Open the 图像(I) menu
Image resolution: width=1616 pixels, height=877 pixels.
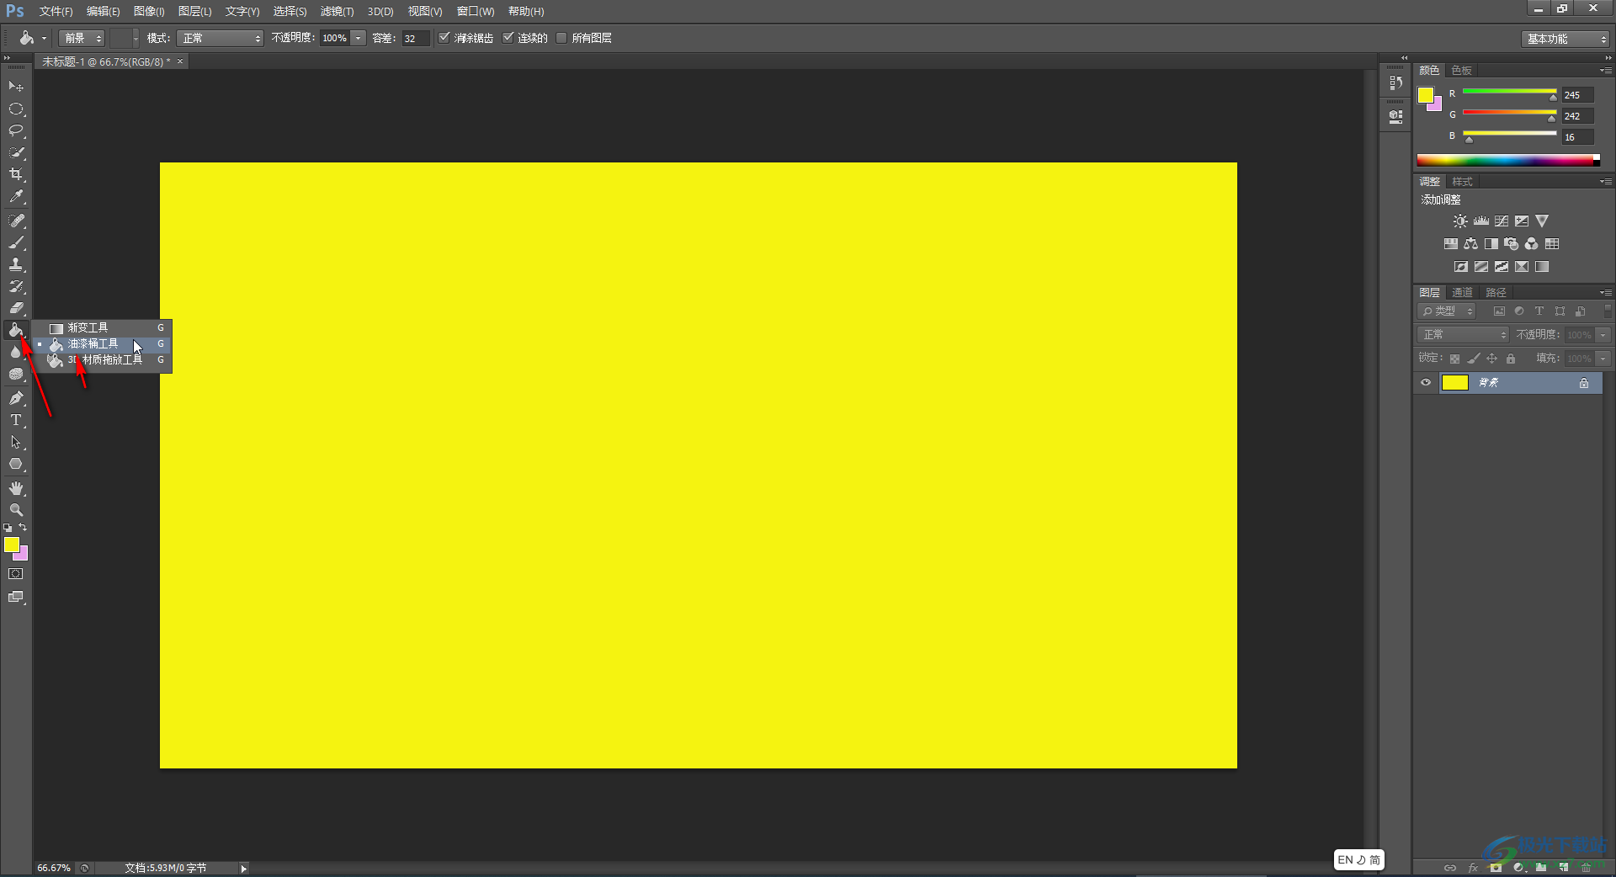[149, 12]
